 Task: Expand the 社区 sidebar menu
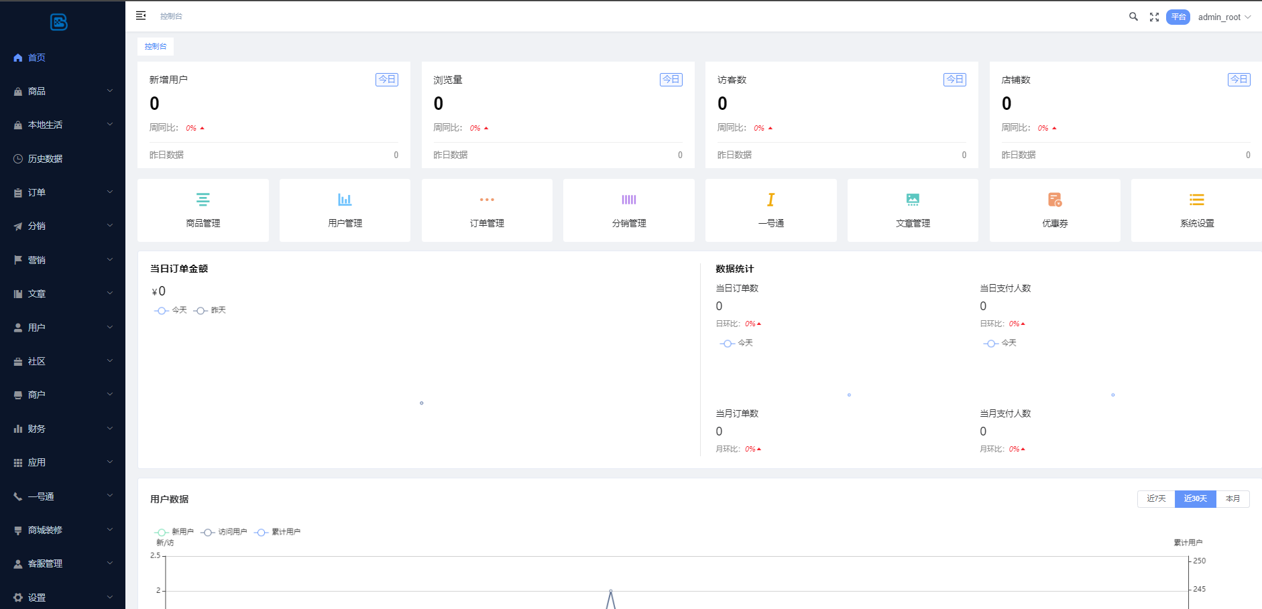[x=62, y=361]
